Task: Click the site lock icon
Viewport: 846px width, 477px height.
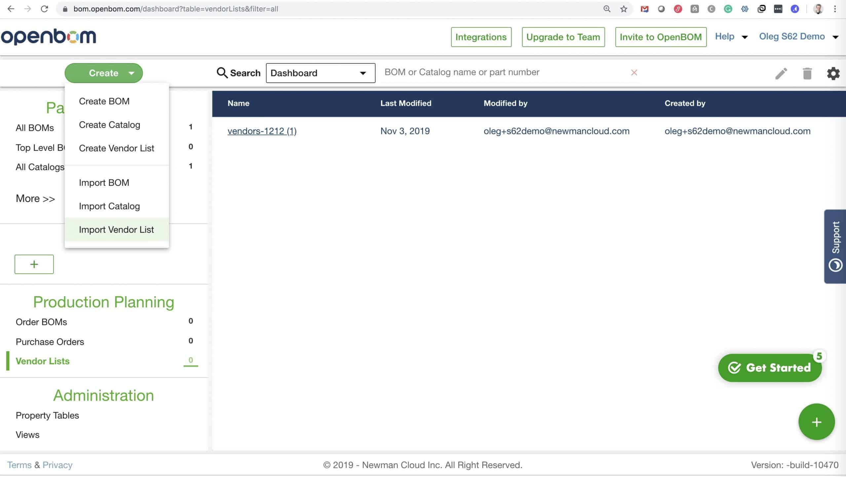Action: point(65,9)
